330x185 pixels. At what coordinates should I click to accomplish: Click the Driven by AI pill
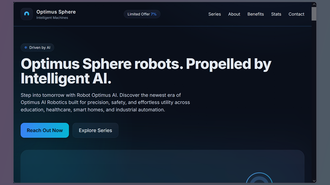coord(37,48)
